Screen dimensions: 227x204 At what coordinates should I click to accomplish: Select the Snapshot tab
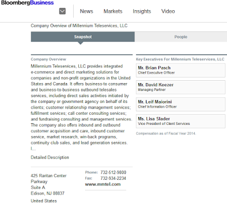click(83, 37)
